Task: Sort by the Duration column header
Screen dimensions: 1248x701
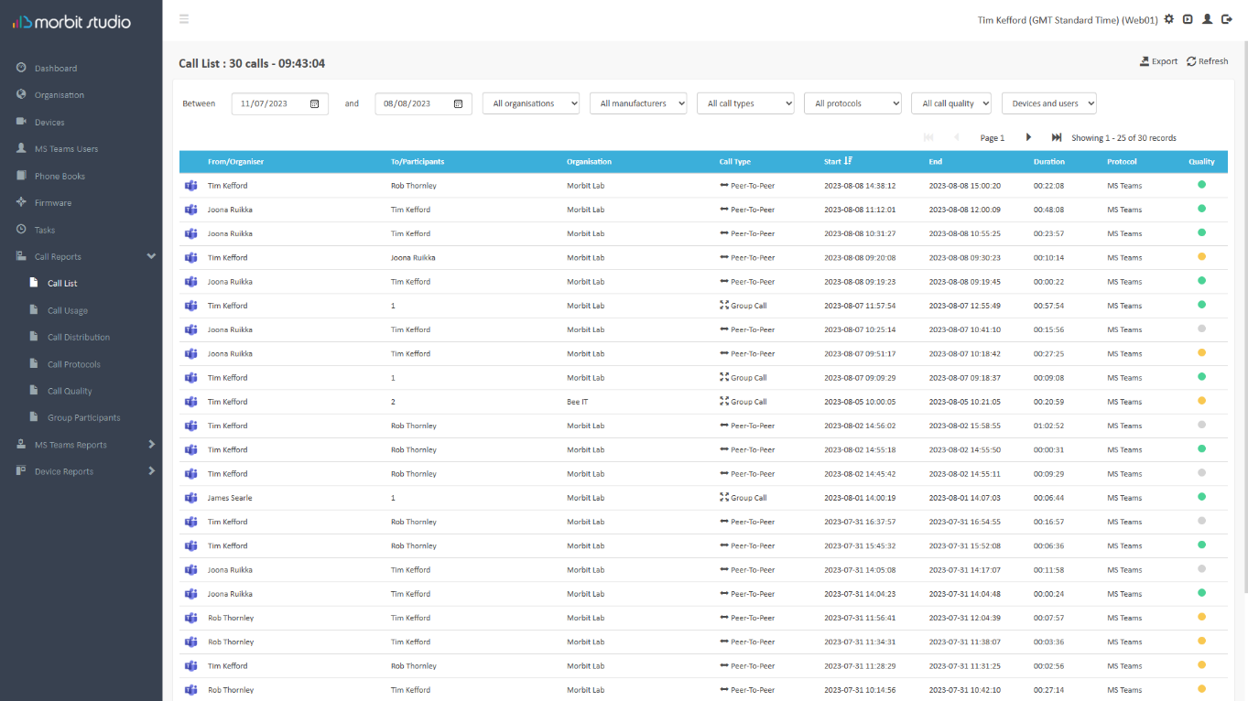Action: click(1049, 162)
